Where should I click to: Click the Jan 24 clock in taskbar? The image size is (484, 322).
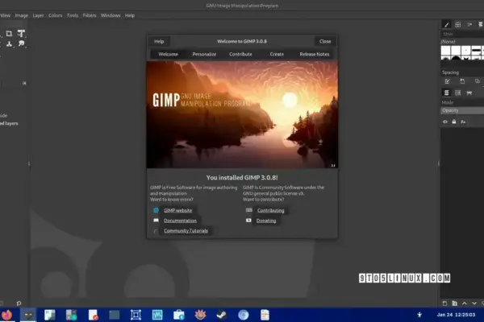point(456,315)
